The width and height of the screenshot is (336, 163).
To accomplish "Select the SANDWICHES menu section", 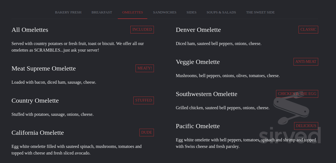I will [165, 12].
